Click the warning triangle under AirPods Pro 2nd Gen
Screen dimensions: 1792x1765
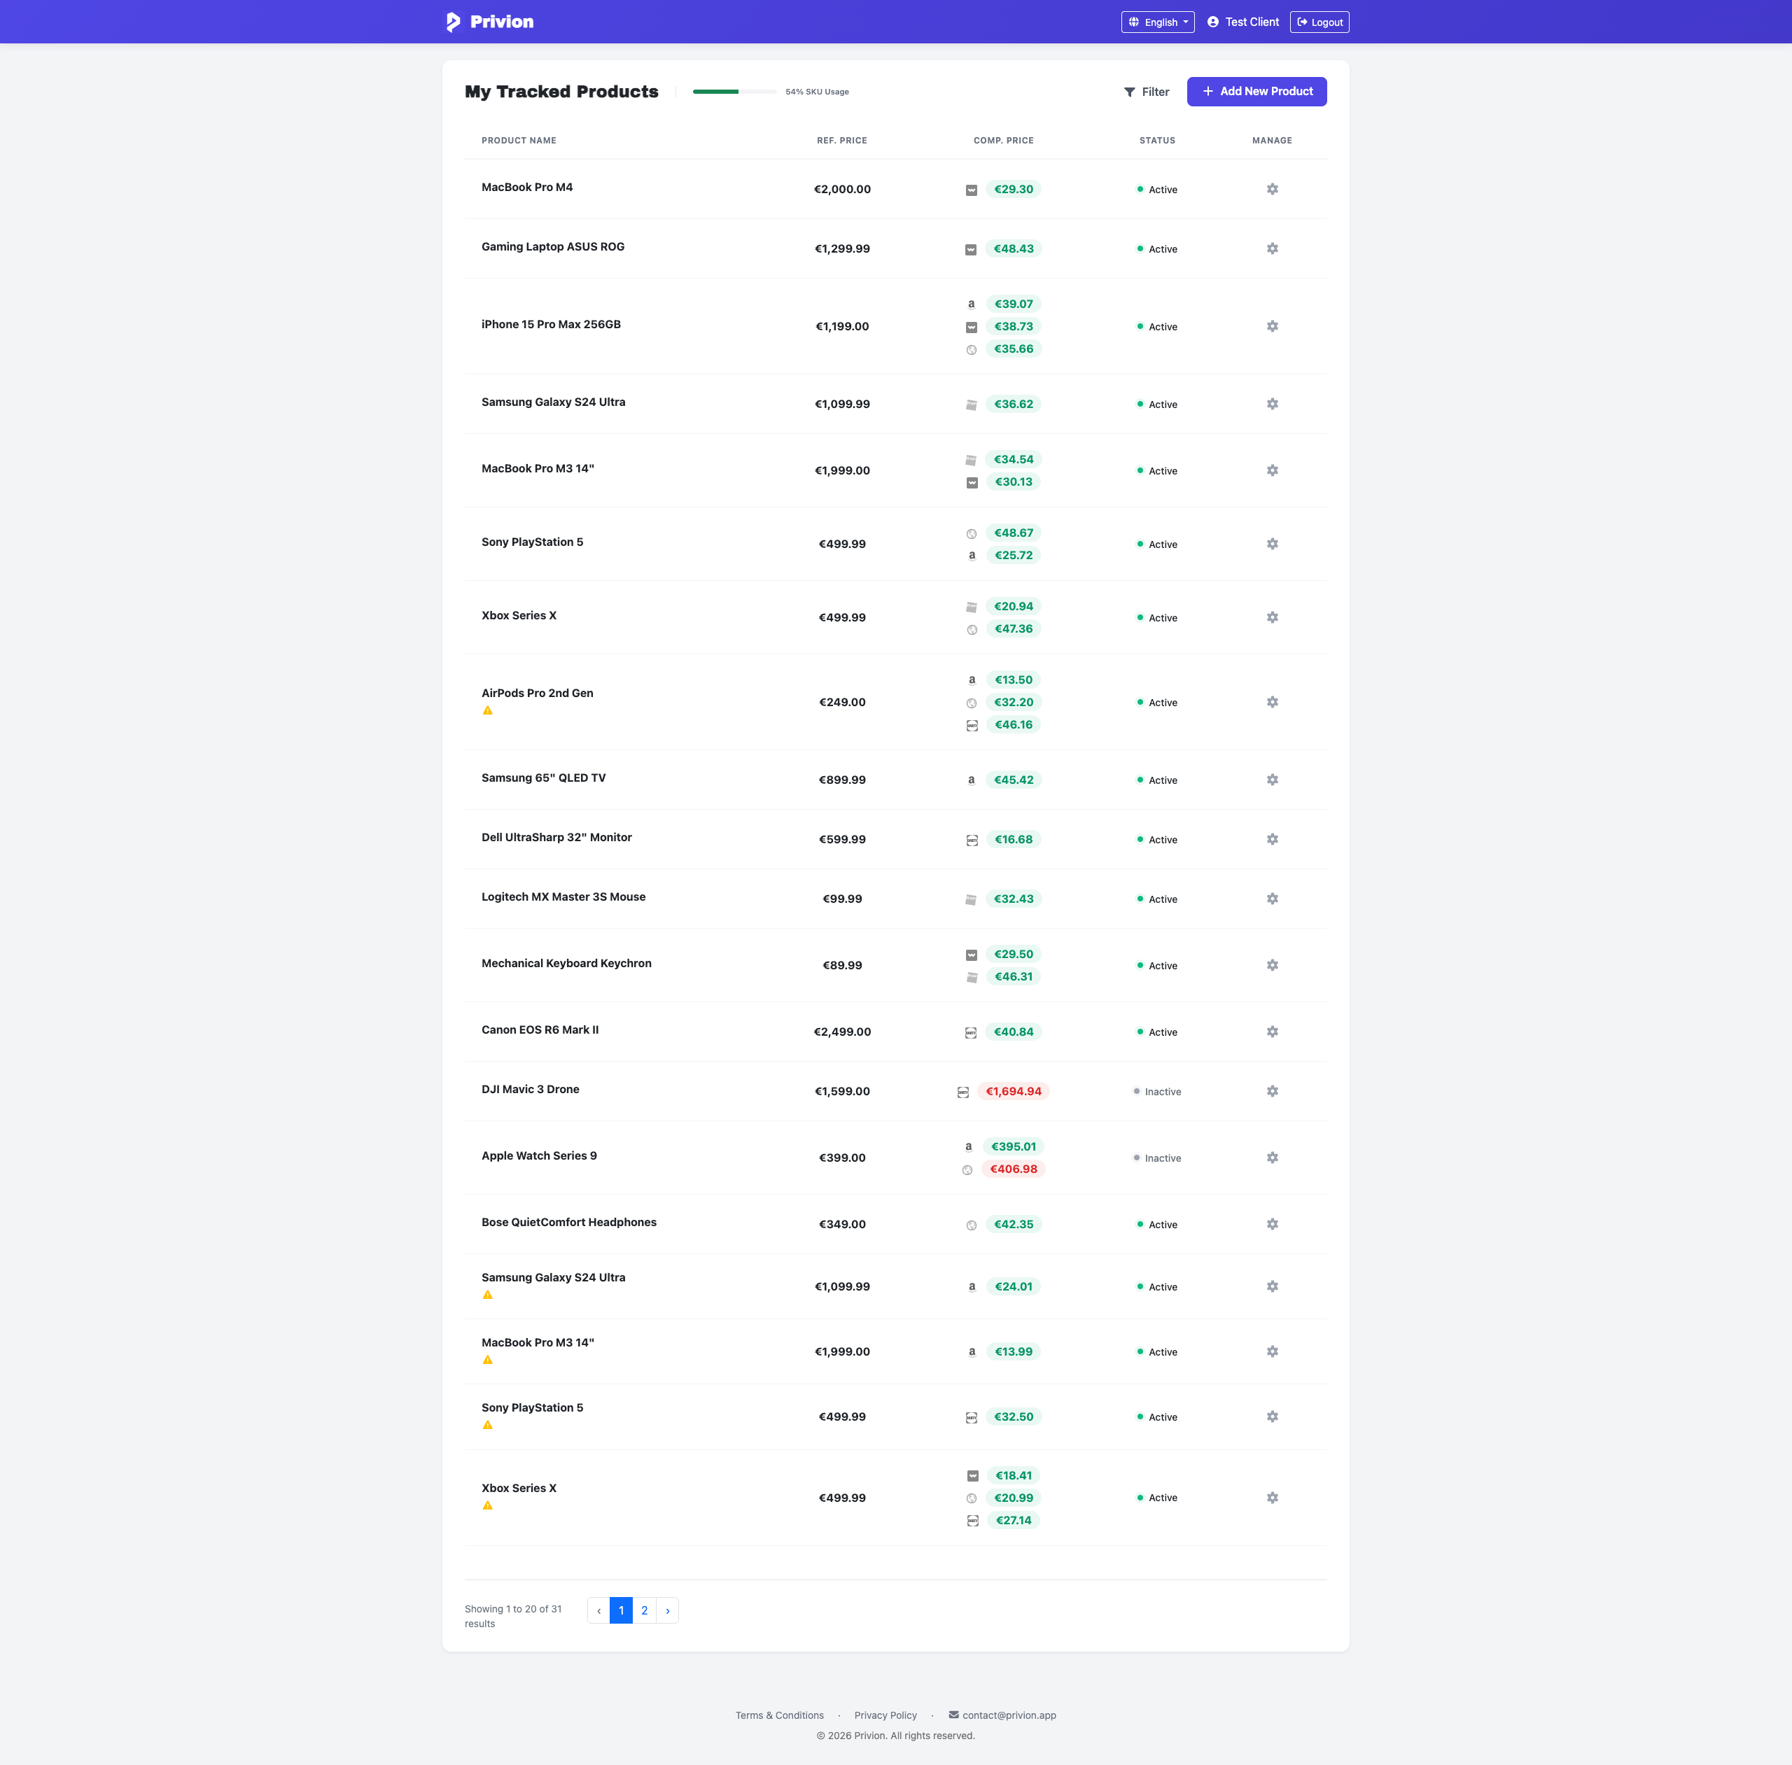click(x=488, y=710)
